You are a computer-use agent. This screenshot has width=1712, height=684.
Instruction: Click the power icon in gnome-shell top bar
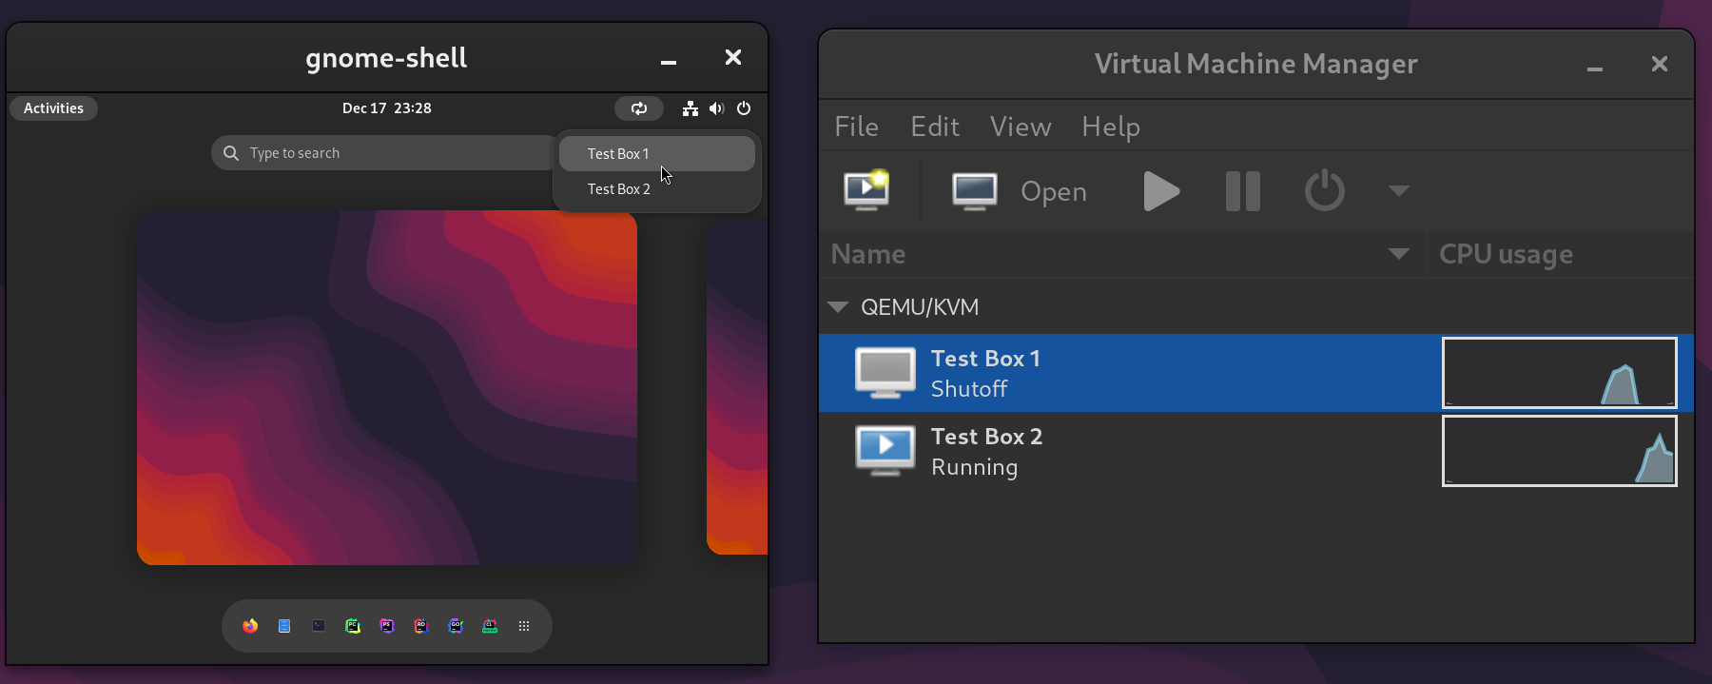click(744, 108)
